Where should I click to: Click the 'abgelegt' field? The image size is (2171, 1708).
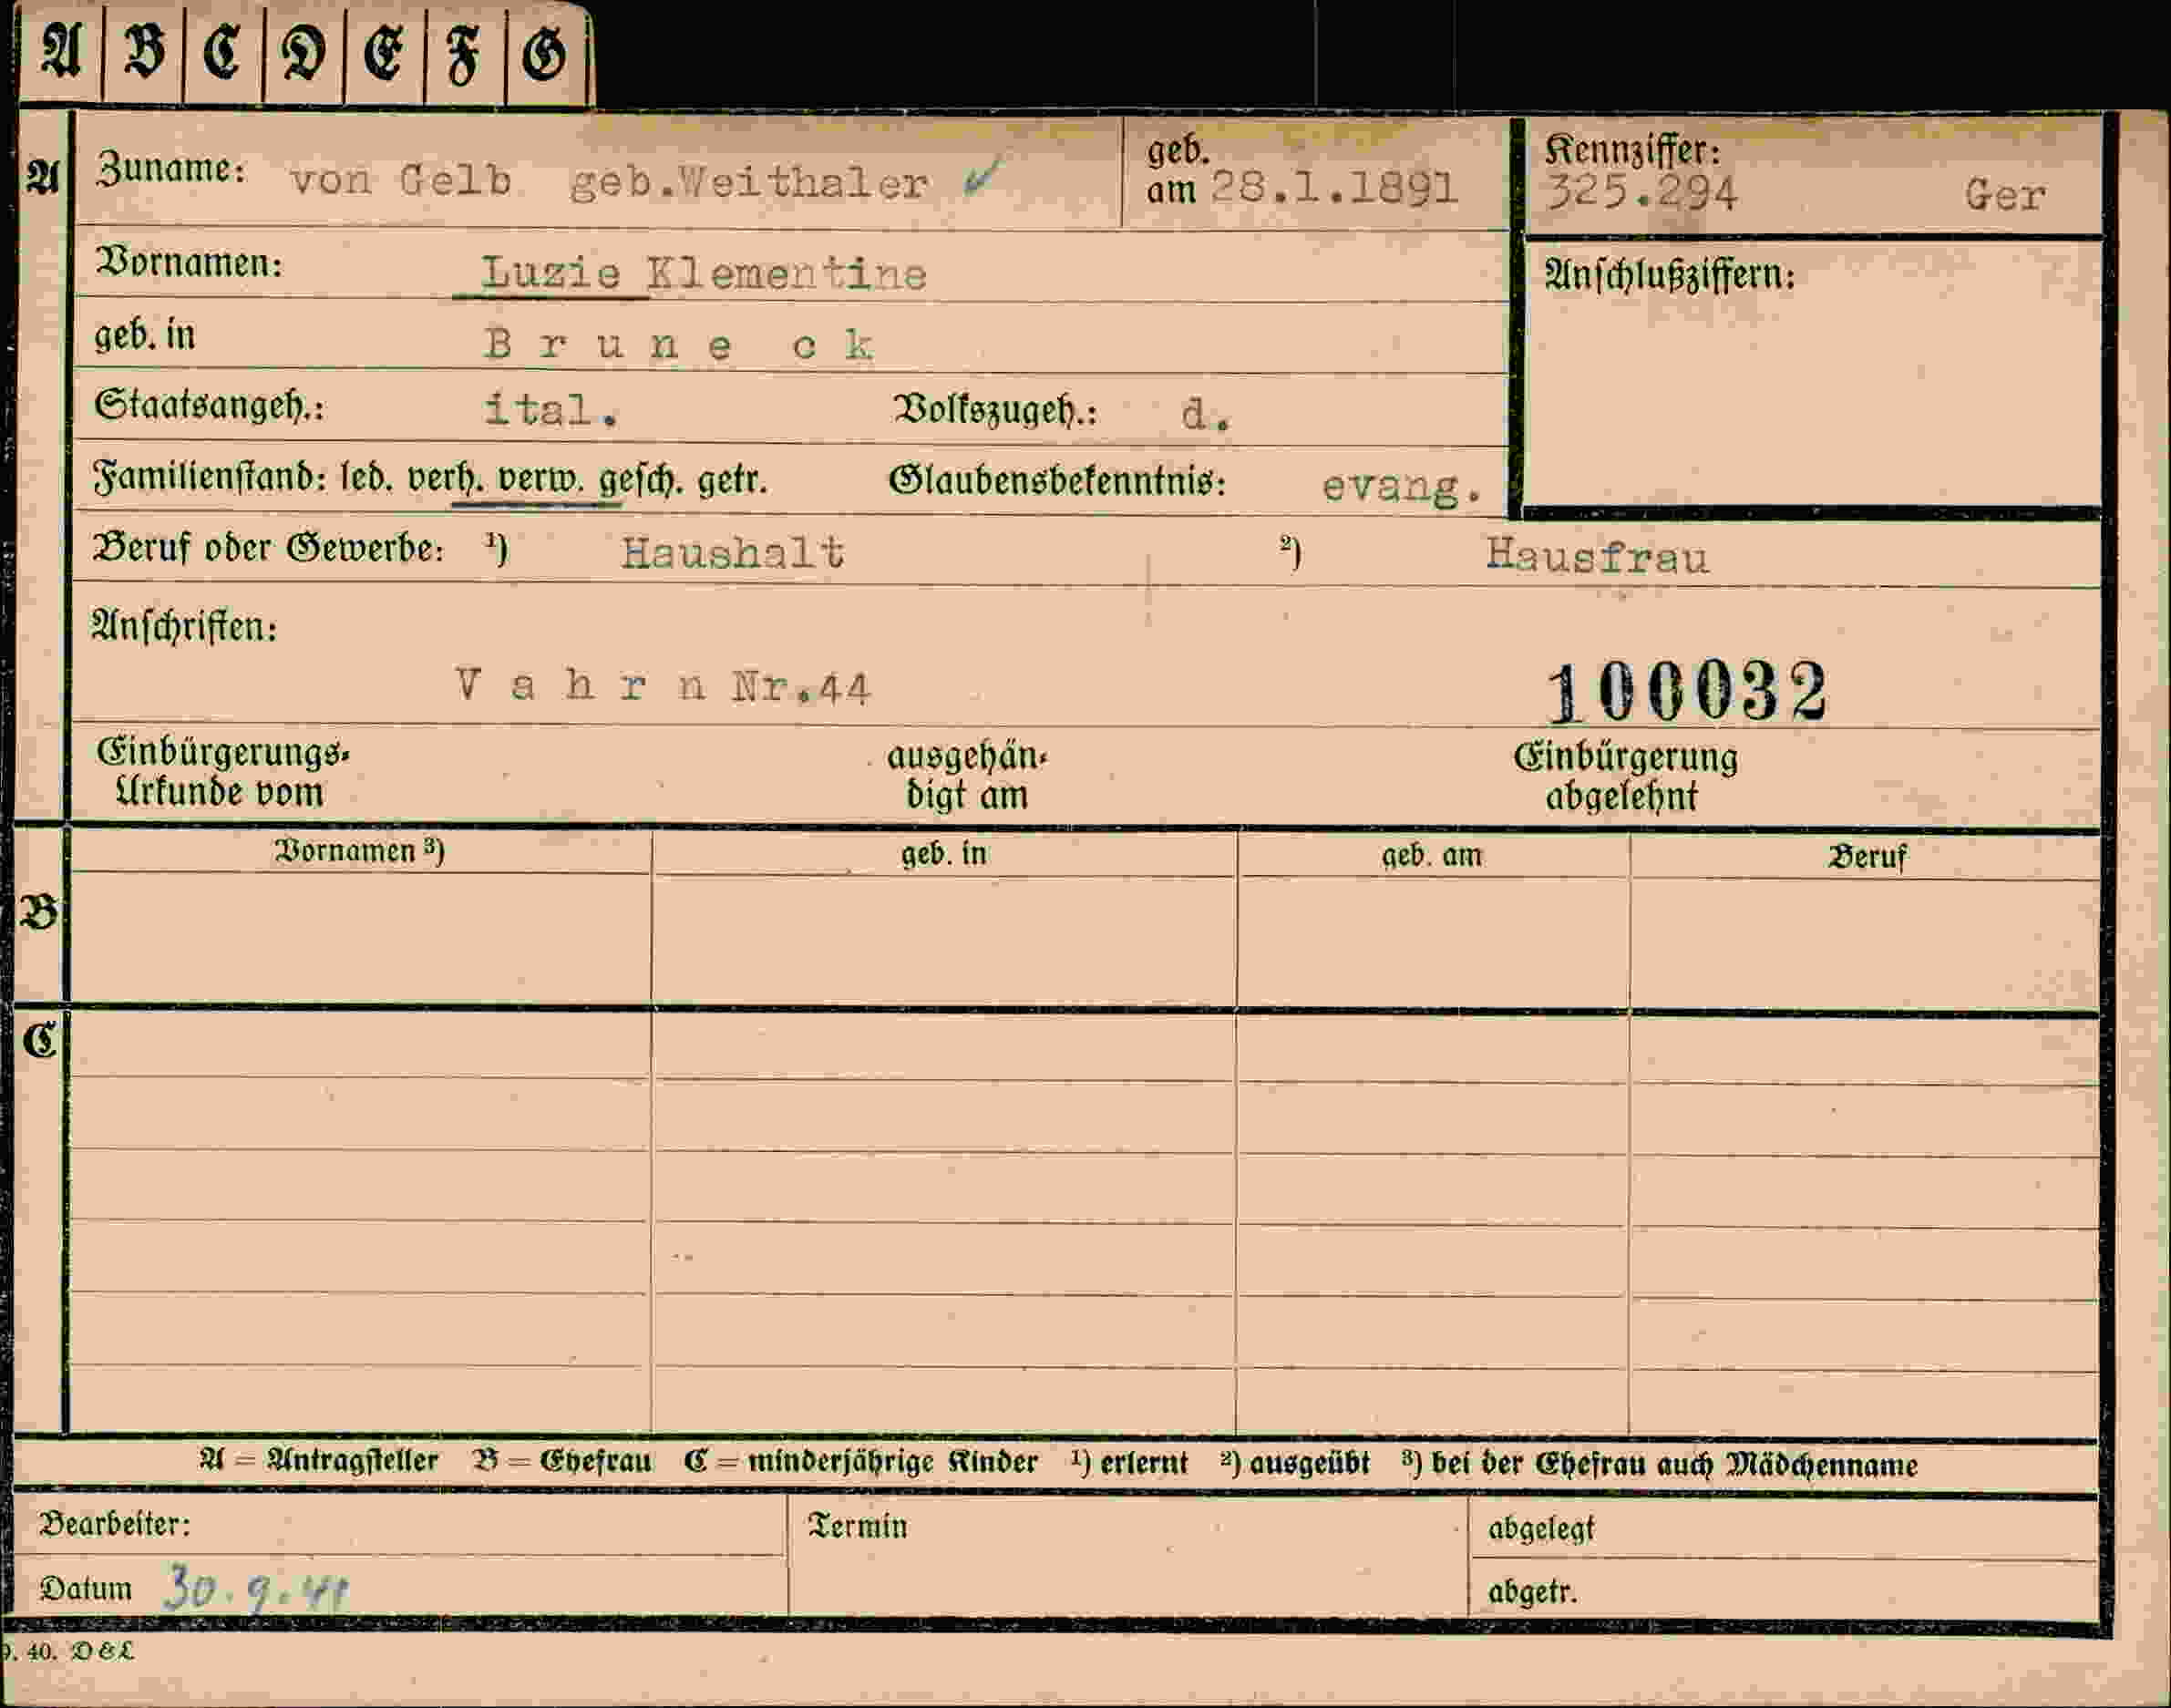click(1784, 1528)
